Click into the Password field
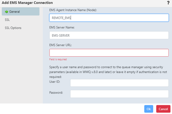The width and height of the screenshot is (172, 114). [x=119, y=94]
